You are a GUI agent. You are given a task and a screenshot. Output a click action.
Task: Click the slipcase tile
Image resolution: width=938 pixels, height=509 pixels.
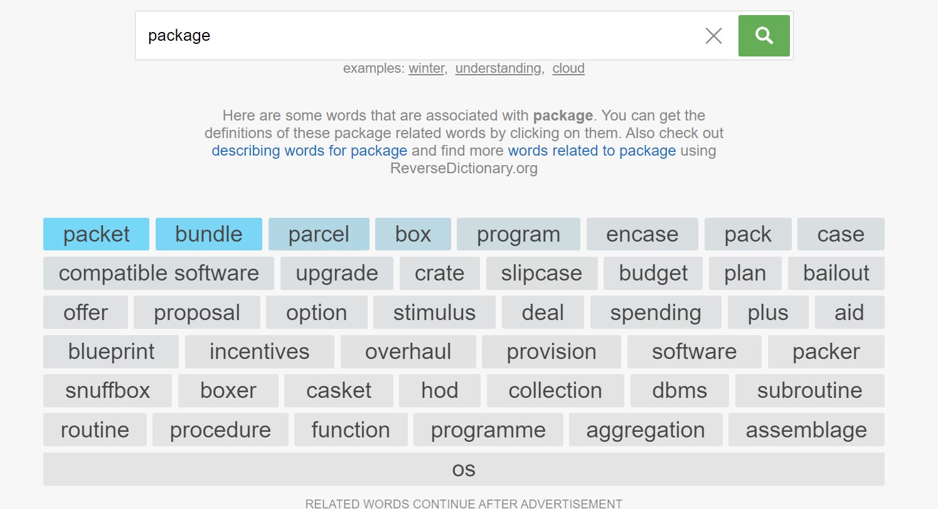(541, 273)
